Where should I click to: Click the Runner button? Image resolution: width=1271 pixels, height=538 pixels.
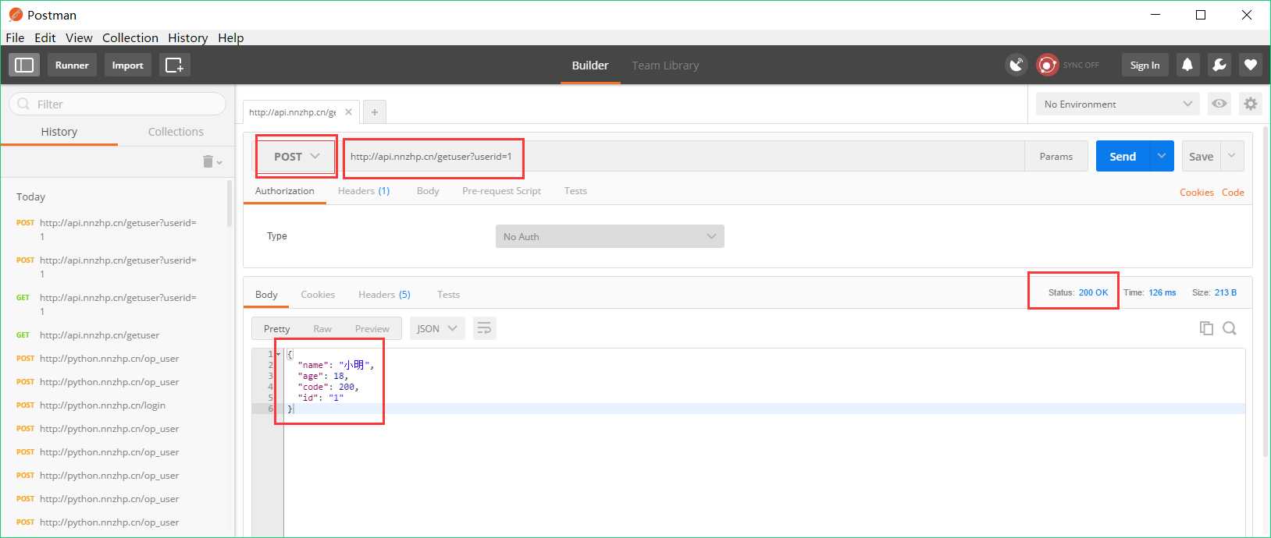pyautogui.click(x=72, y=65)
